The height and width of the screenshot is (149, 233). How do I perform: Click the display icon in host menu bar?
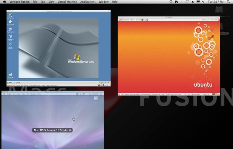pyautogui.click(x=198, y=2)
